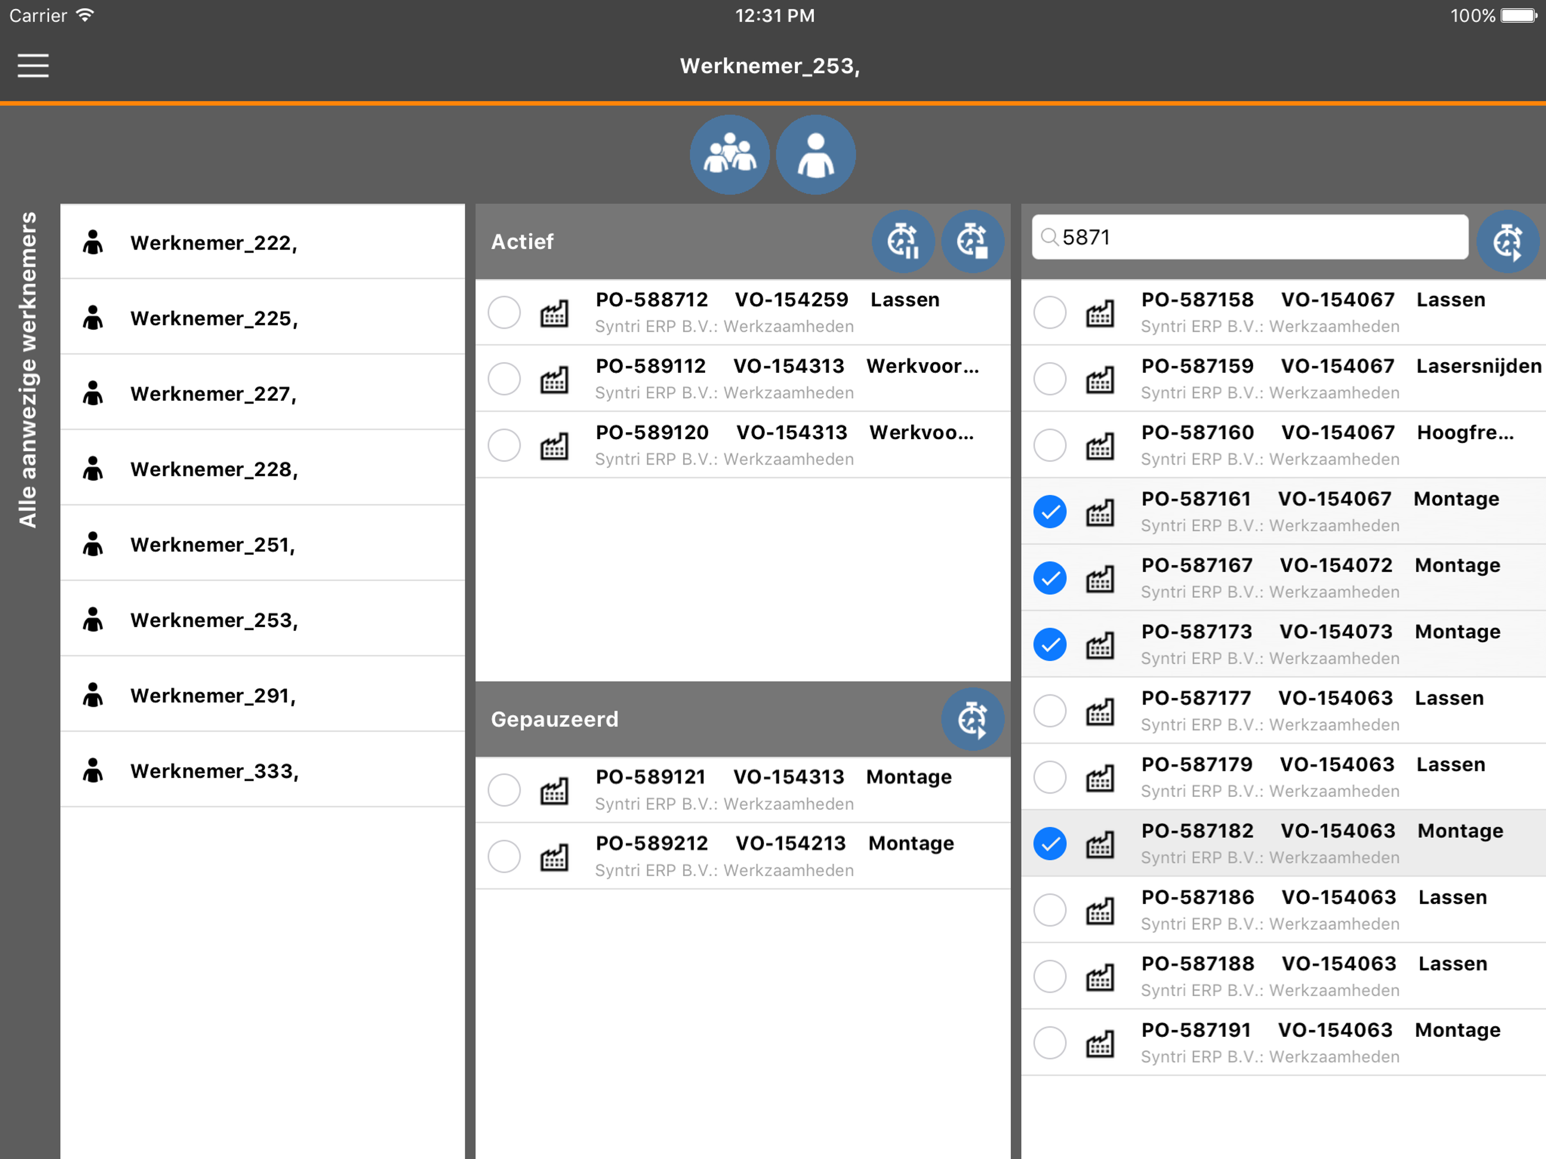The height and width of the screenshot is (1159, 1546).
Task: Click person icon next to Werknemer_222
Action: click(x=93, y=242)
